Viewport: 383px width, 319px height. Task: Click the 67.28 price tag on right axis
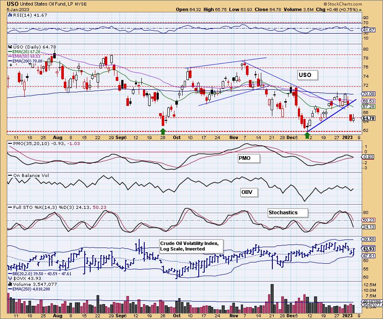click(x=369, y=106)
